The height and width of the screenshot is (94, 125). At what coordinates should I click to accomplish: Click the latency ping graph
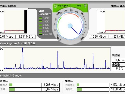tap(55, 59)
